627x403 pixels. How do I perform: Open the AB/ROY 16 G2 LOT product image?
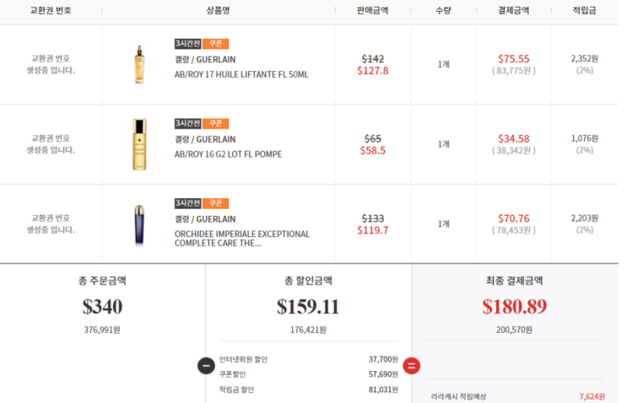[x=138, y=144]
